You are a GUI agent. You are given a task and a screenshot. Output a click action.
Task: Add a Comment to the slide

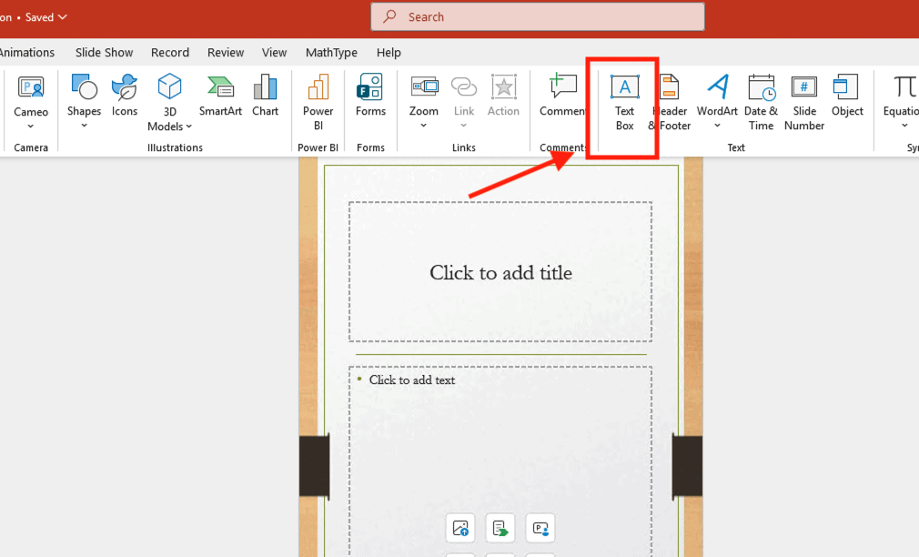pyautogui.click(x=562, y=96)
